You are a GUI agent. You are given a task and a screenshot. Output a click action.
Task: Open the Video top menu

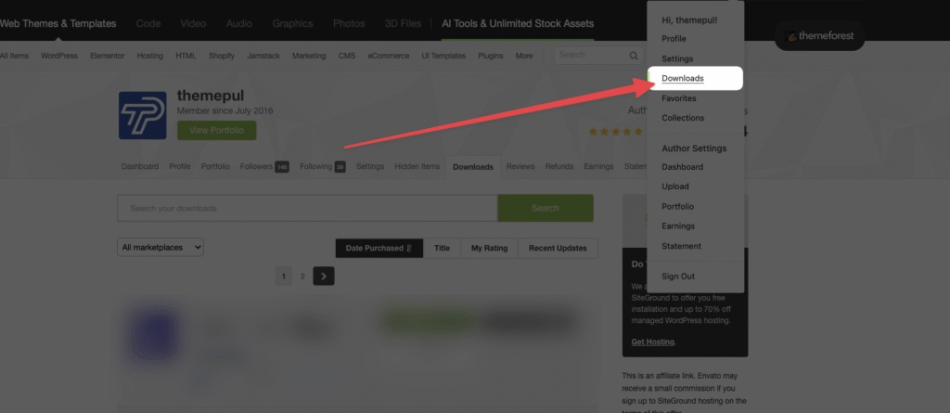coord(193,23)
